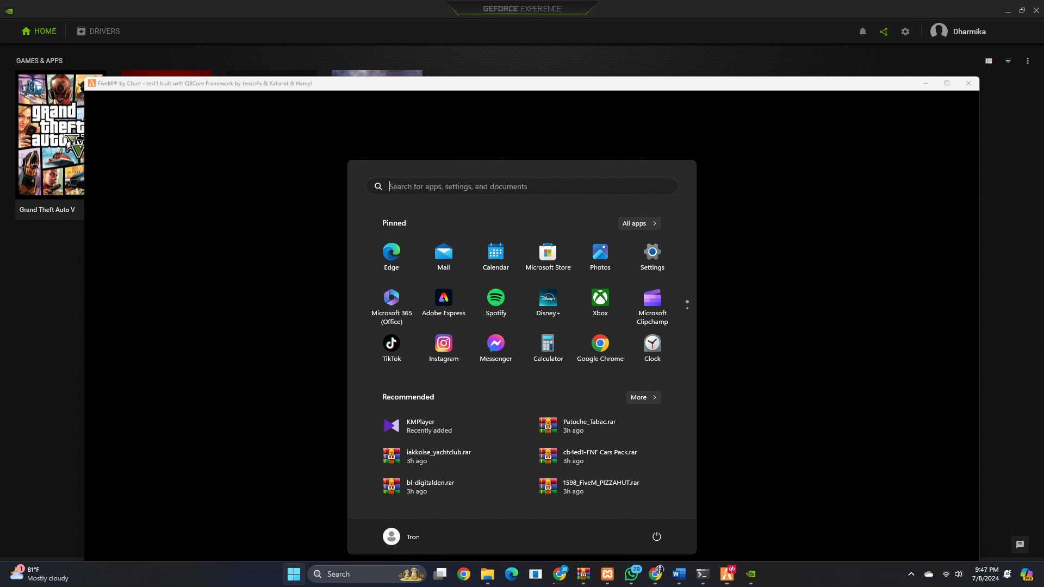Open GeForce Experience settings gear
Screen dimensions: 1044x587
905,32
